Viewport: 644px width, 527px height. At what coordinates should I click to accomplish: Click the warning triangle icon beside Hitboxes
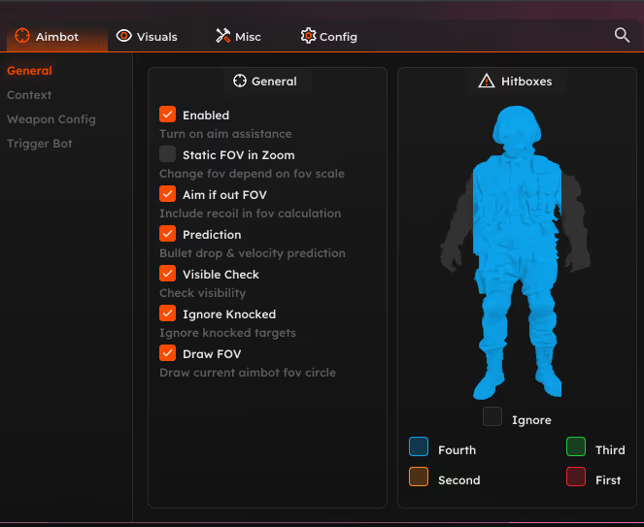point(487,82)
